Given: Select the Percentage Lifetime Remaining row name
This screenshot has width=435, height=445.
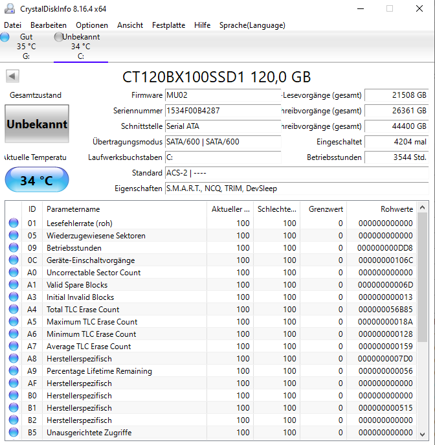Looking at the screenshot, I should click(99, 371).
